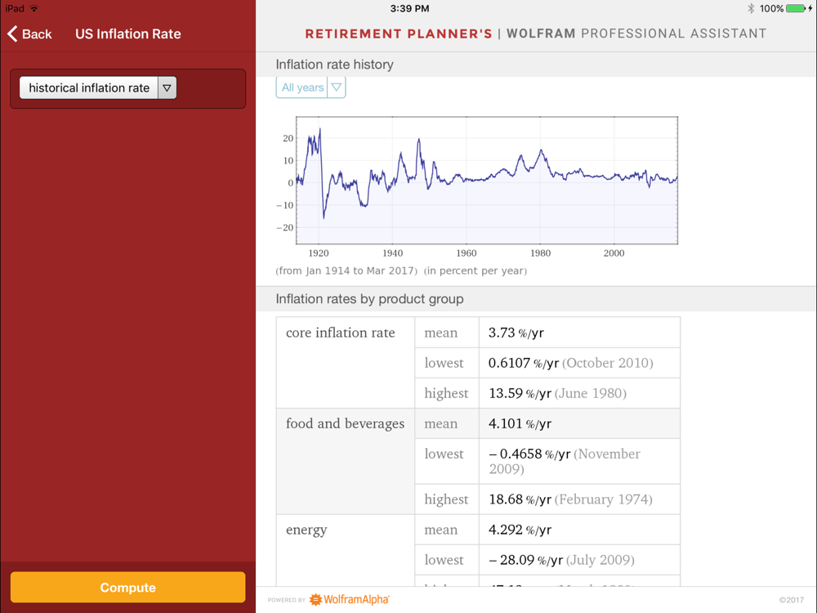The image size is (817, 613).
Task: Tap the Inflation rates by product group heading
Action: 369,298
